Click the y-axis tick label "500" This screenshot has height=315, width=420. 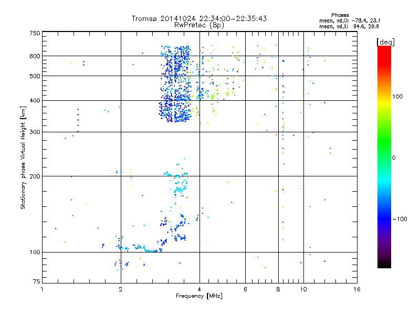tap(35, 76)
